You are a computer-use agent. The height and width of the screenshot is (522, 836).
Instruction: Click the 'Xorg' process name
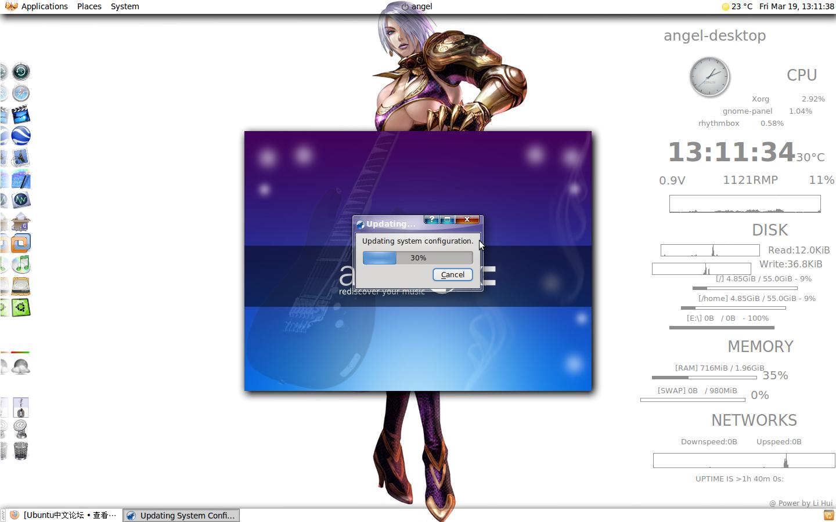761,99
